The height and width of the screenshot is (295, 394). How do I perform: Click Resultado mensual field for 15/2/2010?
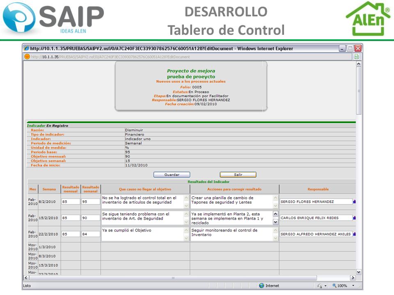70,218
